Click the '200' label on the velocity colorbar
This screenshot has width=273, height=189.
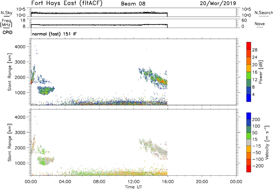tap(256, 119)
